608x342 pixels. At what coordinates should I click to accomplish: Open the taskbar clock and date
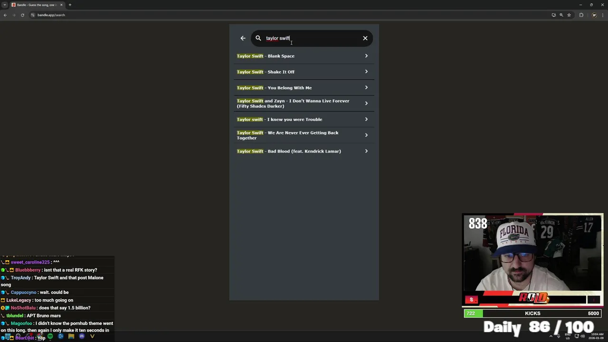point(596,336)
